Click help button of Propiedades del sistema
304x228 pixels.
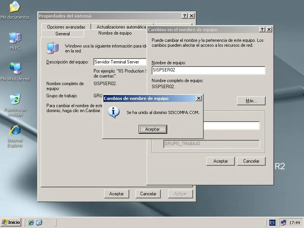pos(185,16)
